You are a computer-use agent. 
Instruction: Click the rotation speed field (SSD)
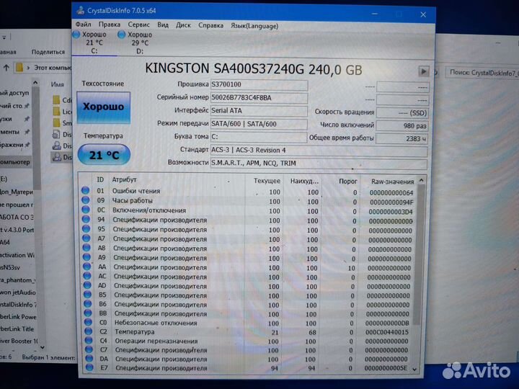[402, 113]
